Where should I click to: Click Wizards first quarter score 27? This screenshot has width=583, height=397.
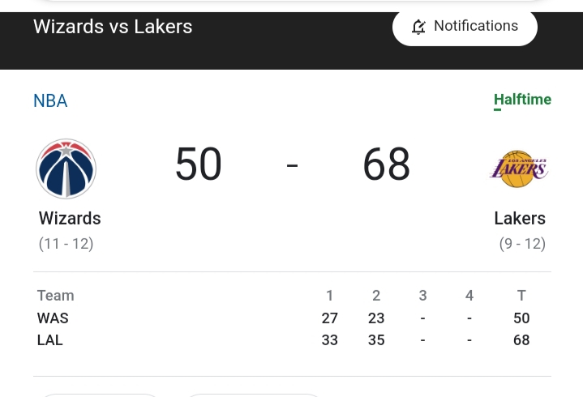click(329, 318)
